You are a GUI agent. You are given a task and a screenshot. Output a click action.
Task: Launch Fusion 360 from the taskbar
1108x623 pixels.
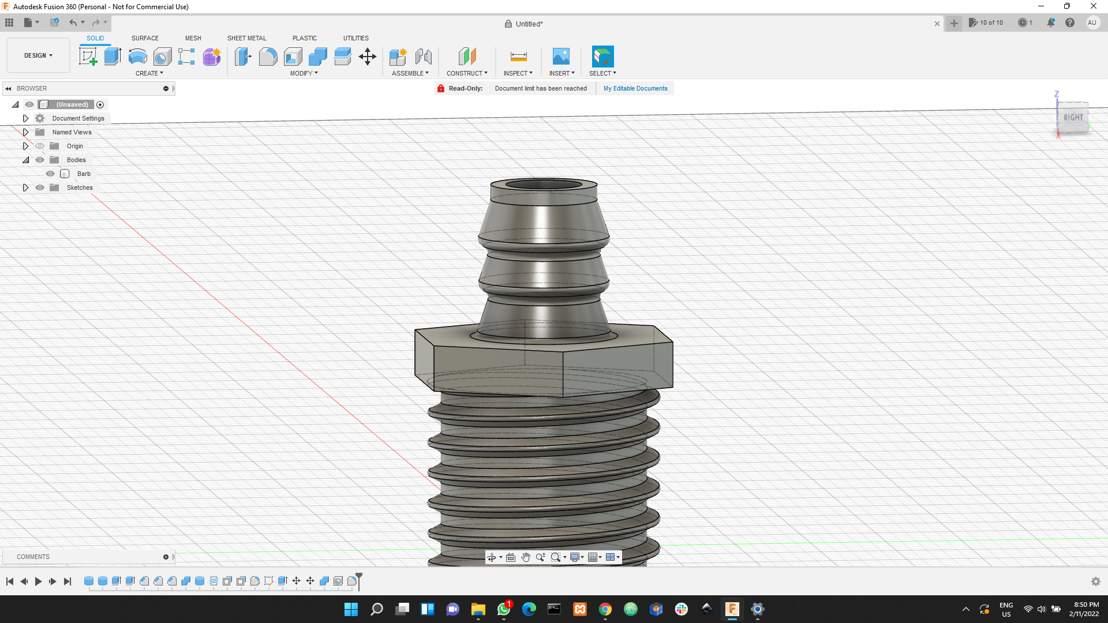tap(732, 609)
